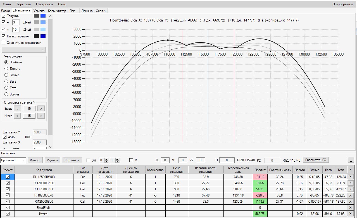This screenshot has width=357, height=218.
Task: Click the Импорт button
Action: coord(35,160)
